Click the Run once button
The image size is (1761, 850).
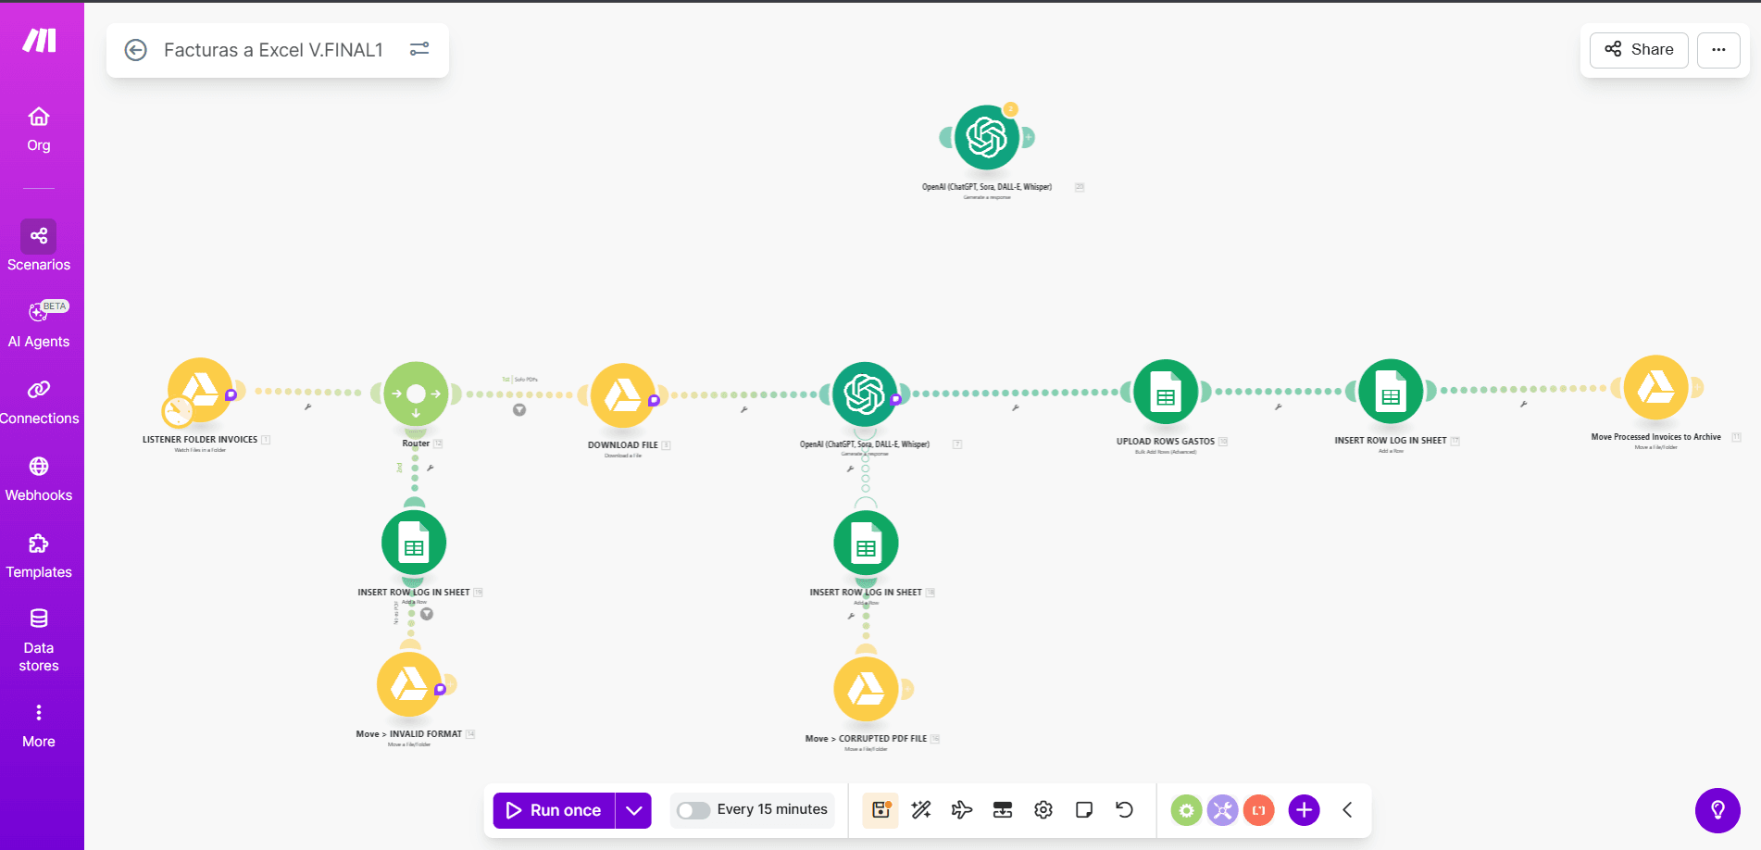coord(554,810)
